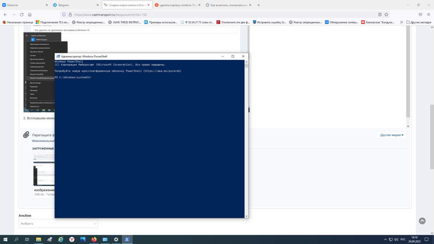This screenshot has height=244, width=434.
Task: Show hidden tray icons chevron
Action: pyautogui.click(x=385, y=240)
